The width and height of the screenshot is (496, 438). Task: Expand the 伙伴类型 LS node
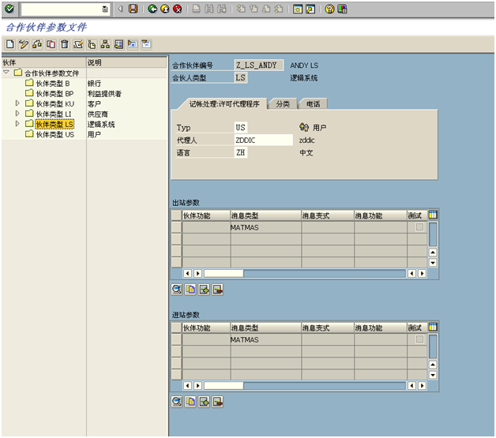click(x=17, y=124)
